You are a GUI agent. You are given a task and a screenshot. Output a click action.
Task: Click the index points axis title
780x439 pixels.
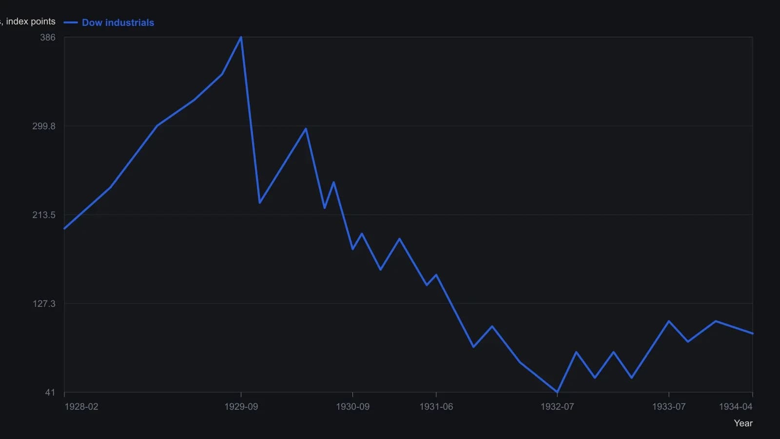[x=28, y=21]
